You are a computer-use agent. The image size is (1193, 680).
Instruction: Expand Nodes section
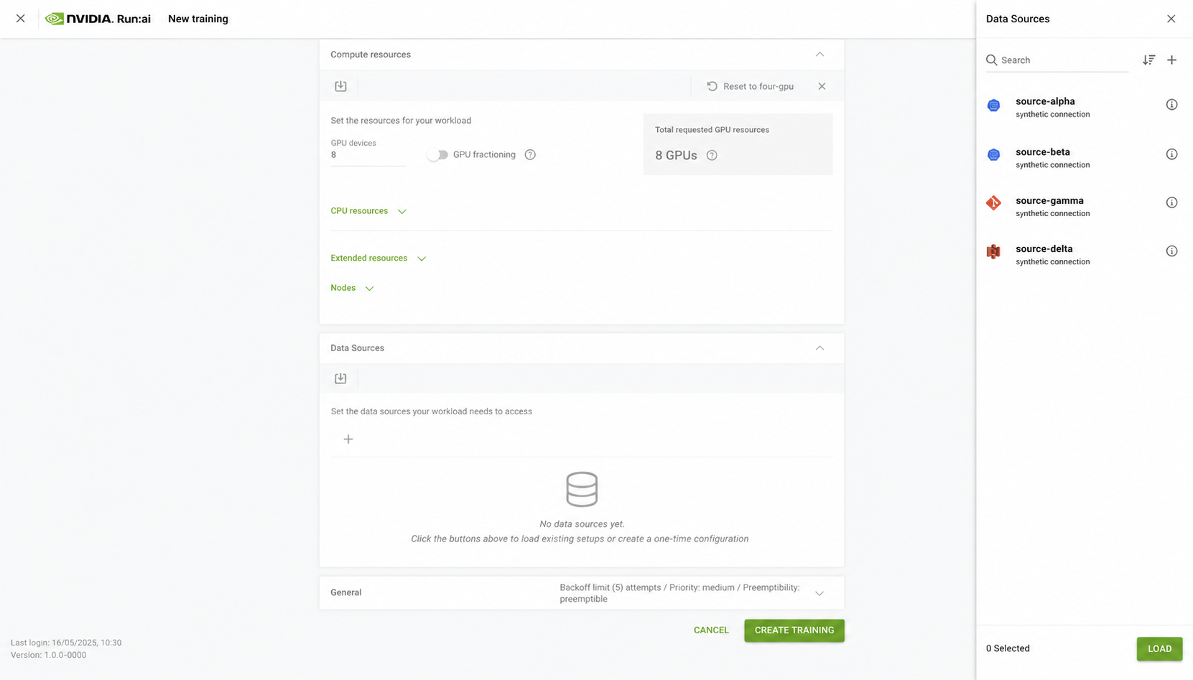pyautogui.click(x=352, y=288)
